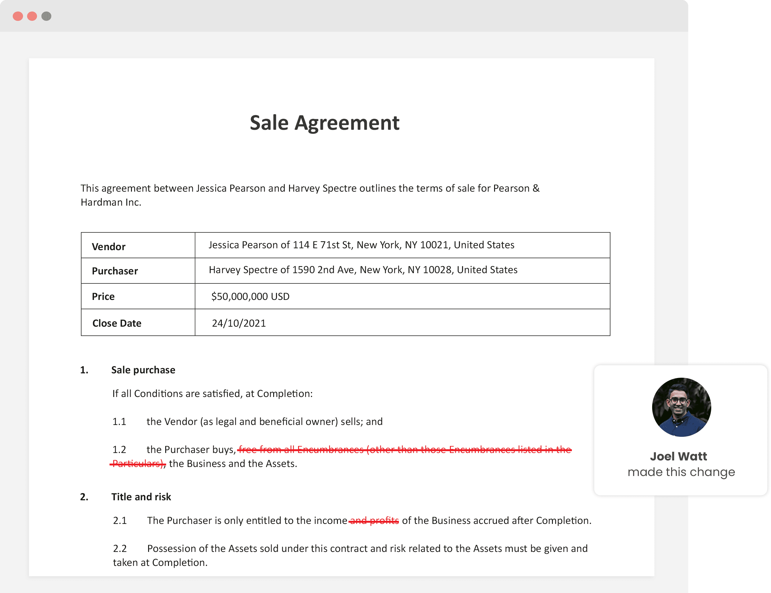The width and height of the screenshot is (771, 593).
Task: Click Joel Watt's avatar photo
Action: click(x=681, y=407)
